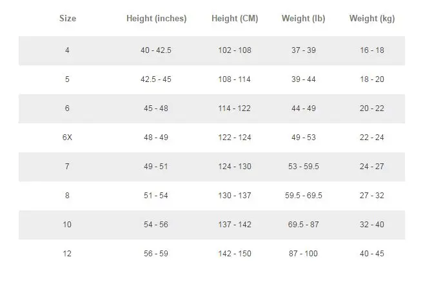Image resolution: width=423 pixels, height=286 pixels.
Task: Select the size 4 row label
Action: coord(67,50)
